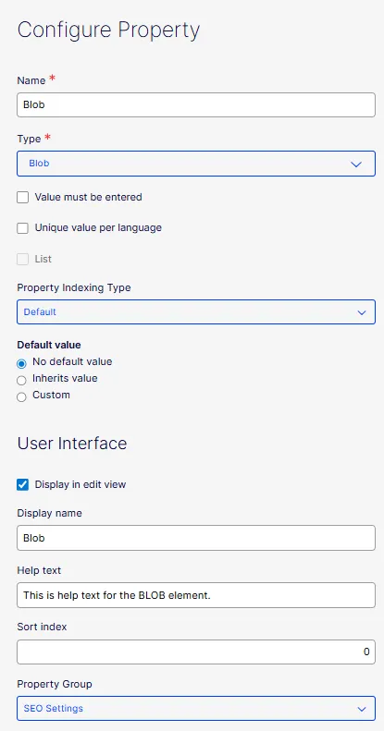384x731 pixels.
Task: Click the Type dropdown chevron arrow
Action: [x=356, y=164]
